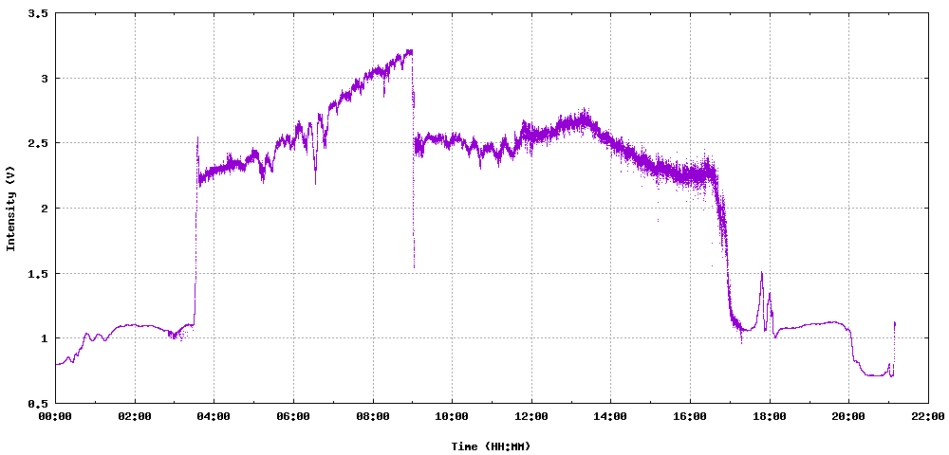Click the 0.5 y-axis tick label
Screen dimensions: 949x455
[38, 403]
